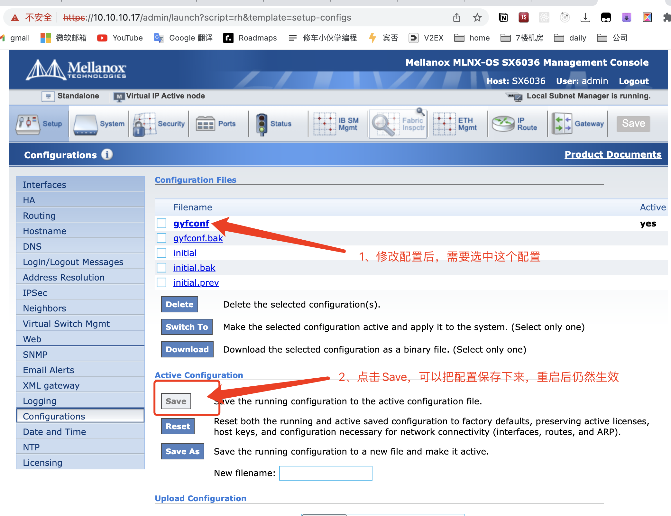Open the HA sidebar item
The width and height of the screenshot is (671, 516).
80,200
